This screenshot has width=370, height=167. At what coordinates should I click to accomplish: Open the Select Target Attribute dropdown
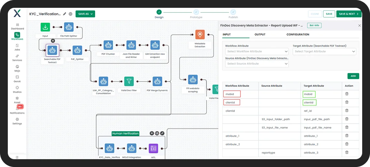click(324, 51)
